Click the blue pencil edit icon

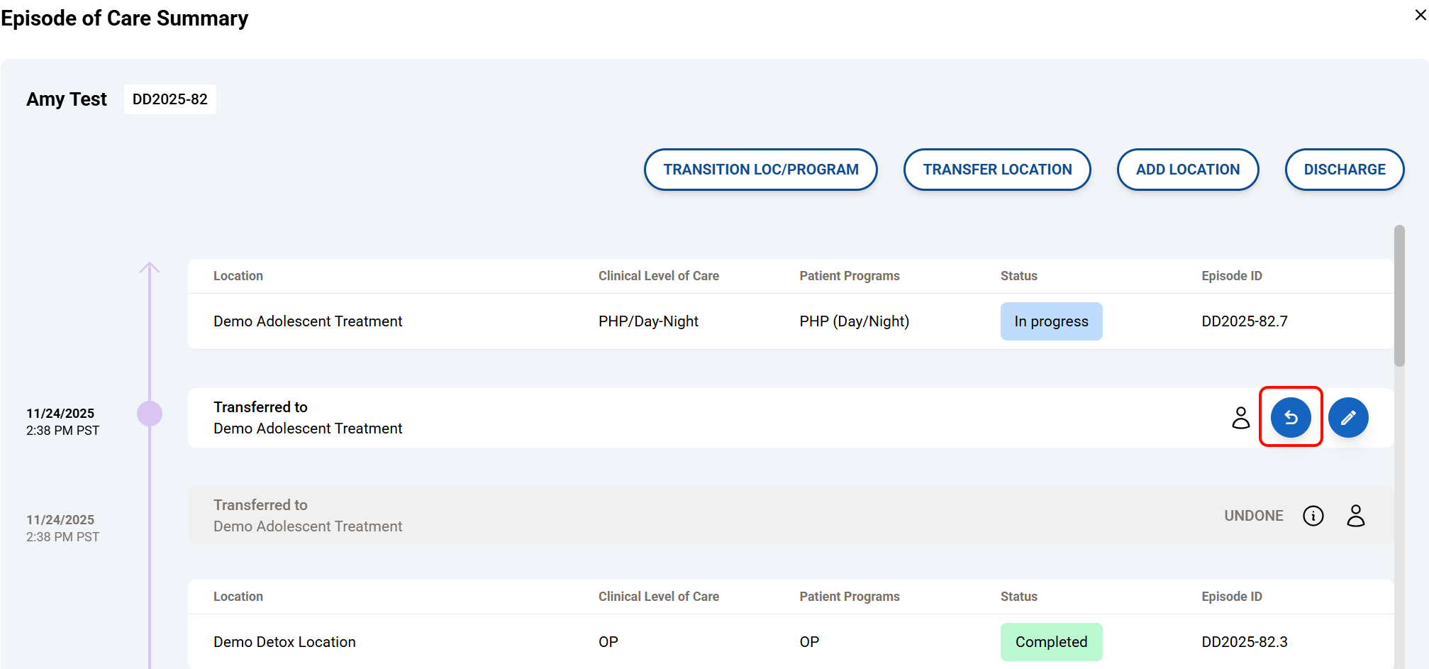click(x=1347, y=417)
